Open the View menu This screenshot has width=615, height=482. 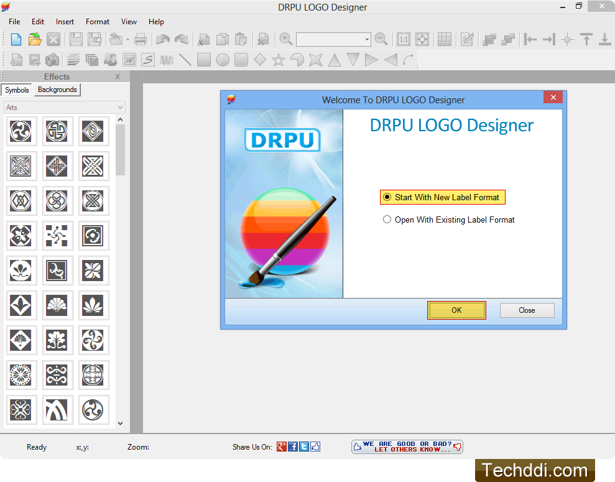tap(129, 22)
